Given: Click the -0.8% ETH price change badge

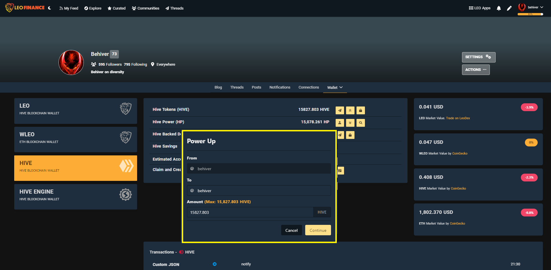Looking at the screenshot, I should tap(529, 213).
